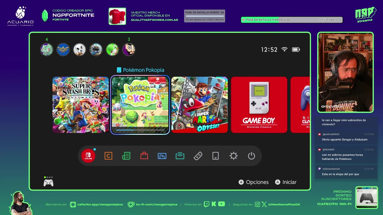The image size is (383, 215).
Task: Click the streamer cartoon avatar in footer
Action: (x=20, y=203)
